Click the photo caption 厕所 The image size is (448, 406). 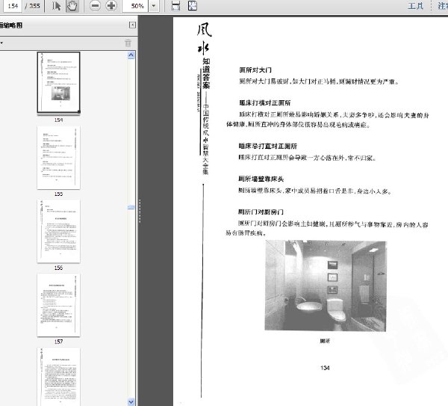coord(325,341)
